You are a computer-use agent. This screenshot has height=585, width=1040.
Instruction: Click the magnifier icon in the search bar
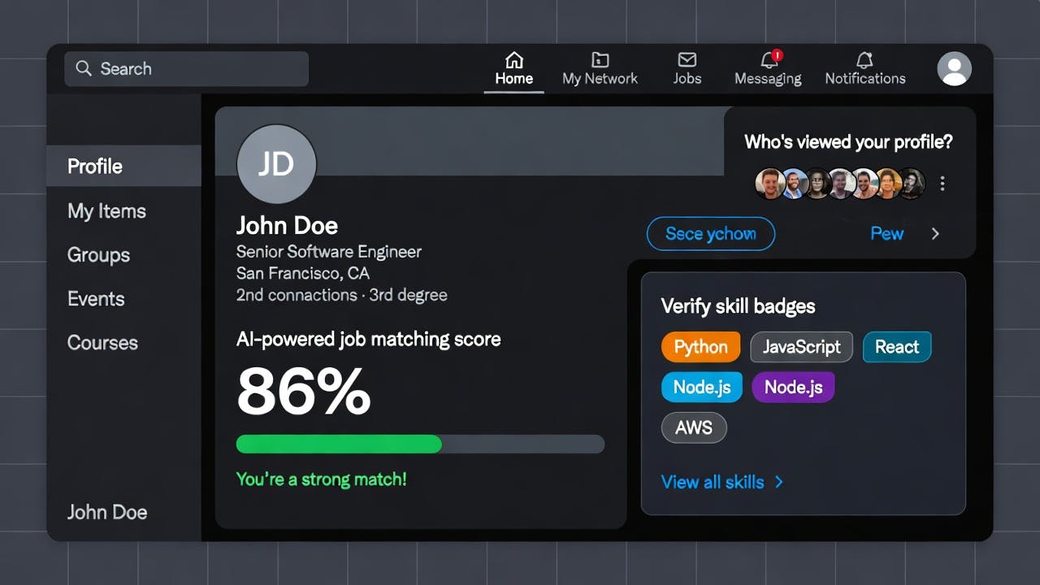point(84,69)
